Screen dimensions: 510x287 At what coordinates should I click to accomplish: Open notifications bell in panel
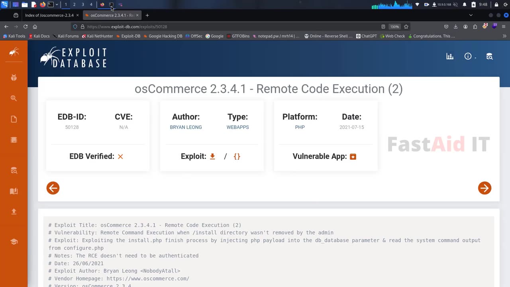point(465,5)
